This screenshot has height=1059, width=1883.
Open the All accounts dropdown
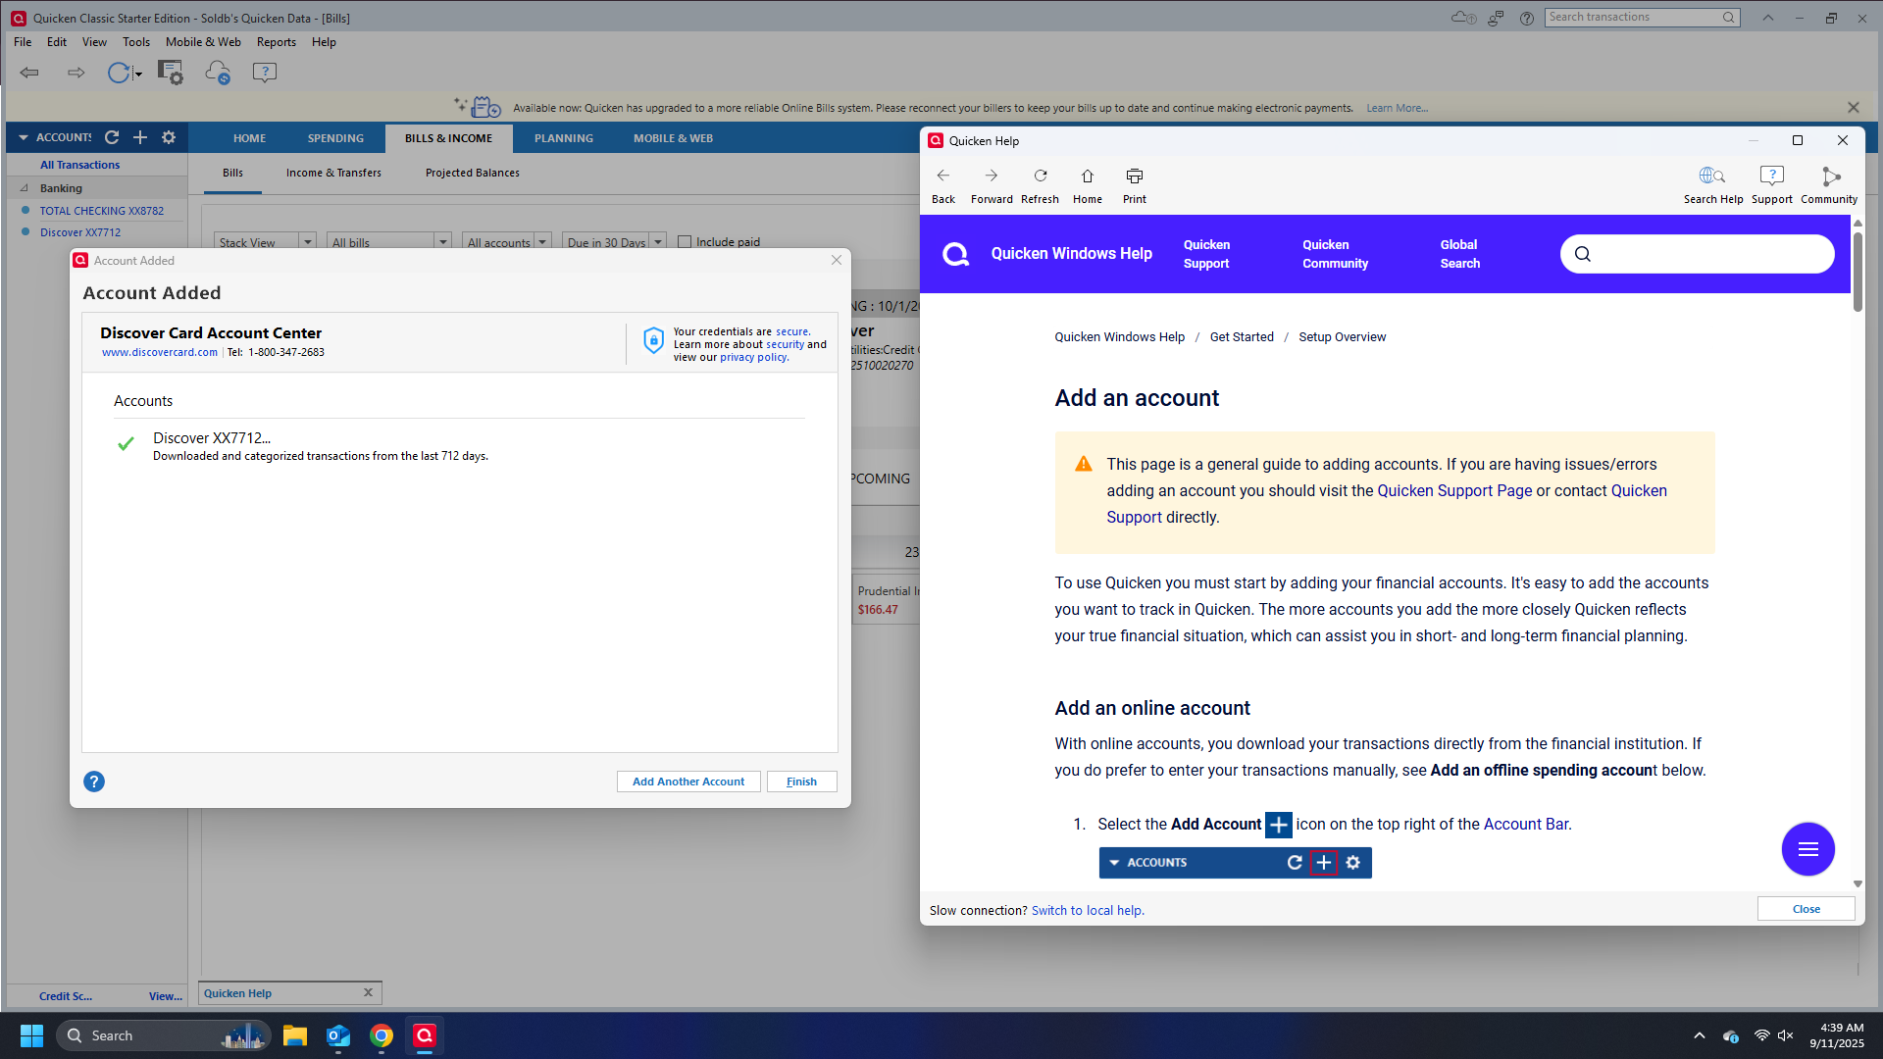(x=541, y=242)
